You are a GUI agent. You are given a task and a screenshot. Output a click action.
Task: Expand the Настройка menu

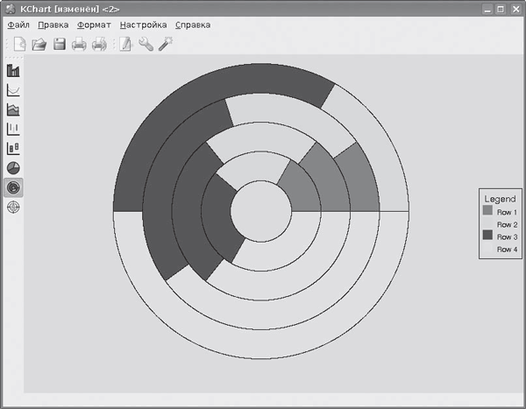pyautogui.click(x=142, y=25)
